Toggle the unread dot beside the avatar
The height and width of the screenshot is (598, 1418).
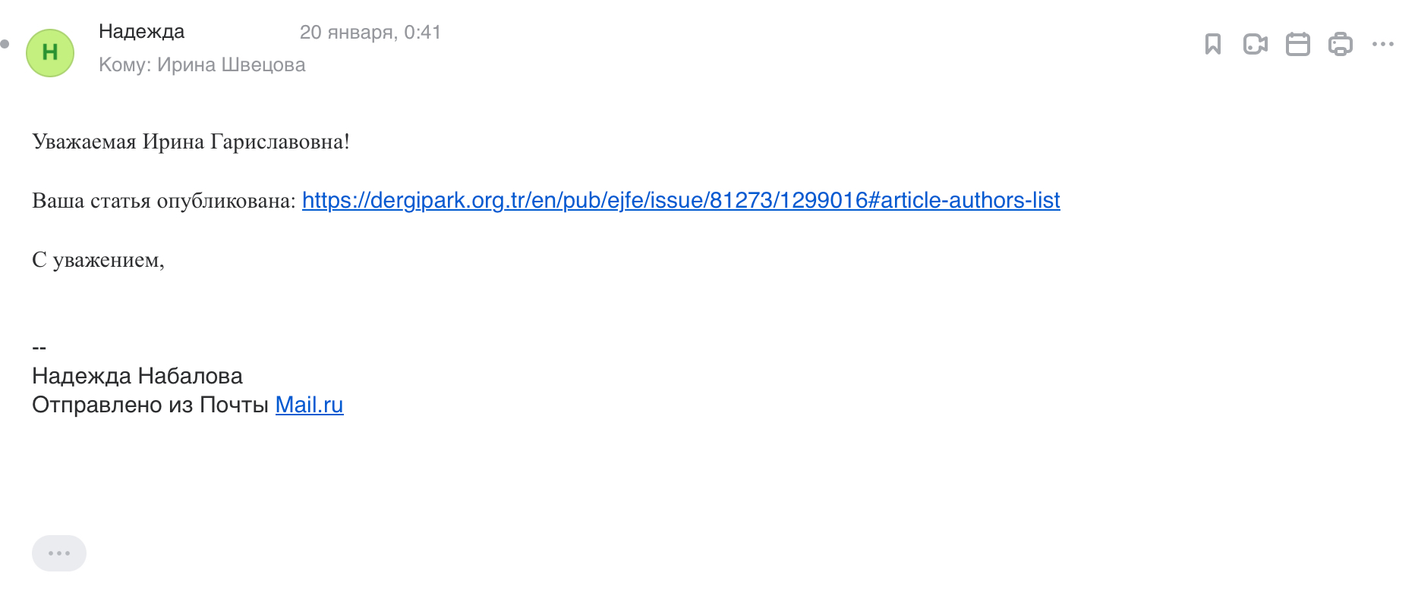pyautogui.click(x=5, y=44)
